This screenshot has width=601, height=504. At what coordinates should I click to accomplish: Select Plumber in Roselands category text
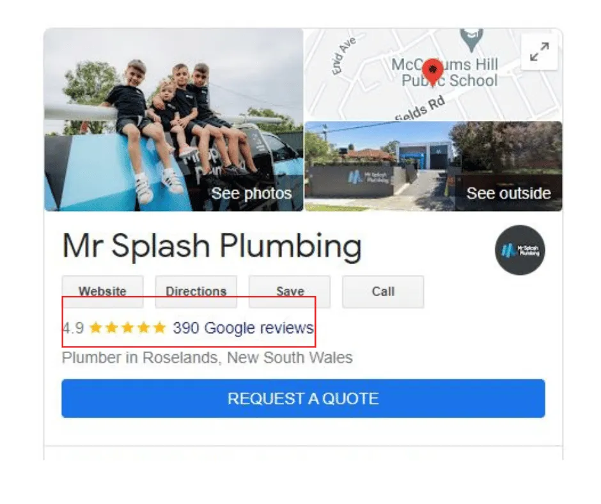(x=207, y=358)
